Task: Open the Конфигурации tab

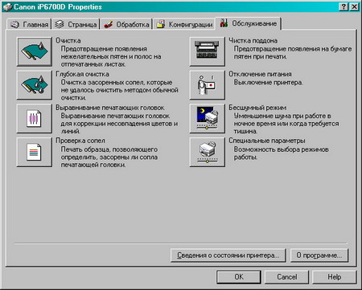Action: 185,24
